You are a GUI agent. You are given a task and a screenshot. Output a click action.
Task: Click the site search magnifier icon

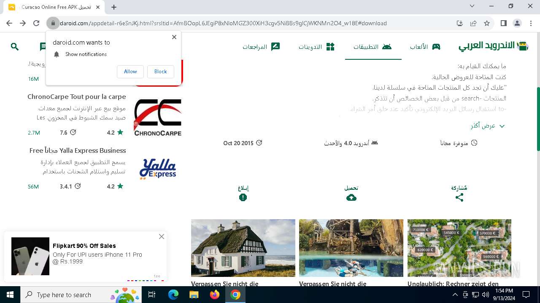click(x=15, y=47)
